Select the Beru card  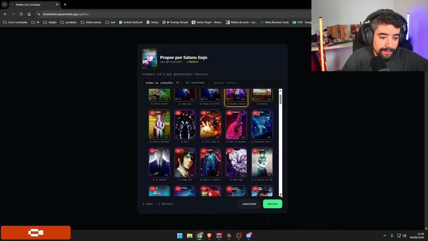point(185,127)
